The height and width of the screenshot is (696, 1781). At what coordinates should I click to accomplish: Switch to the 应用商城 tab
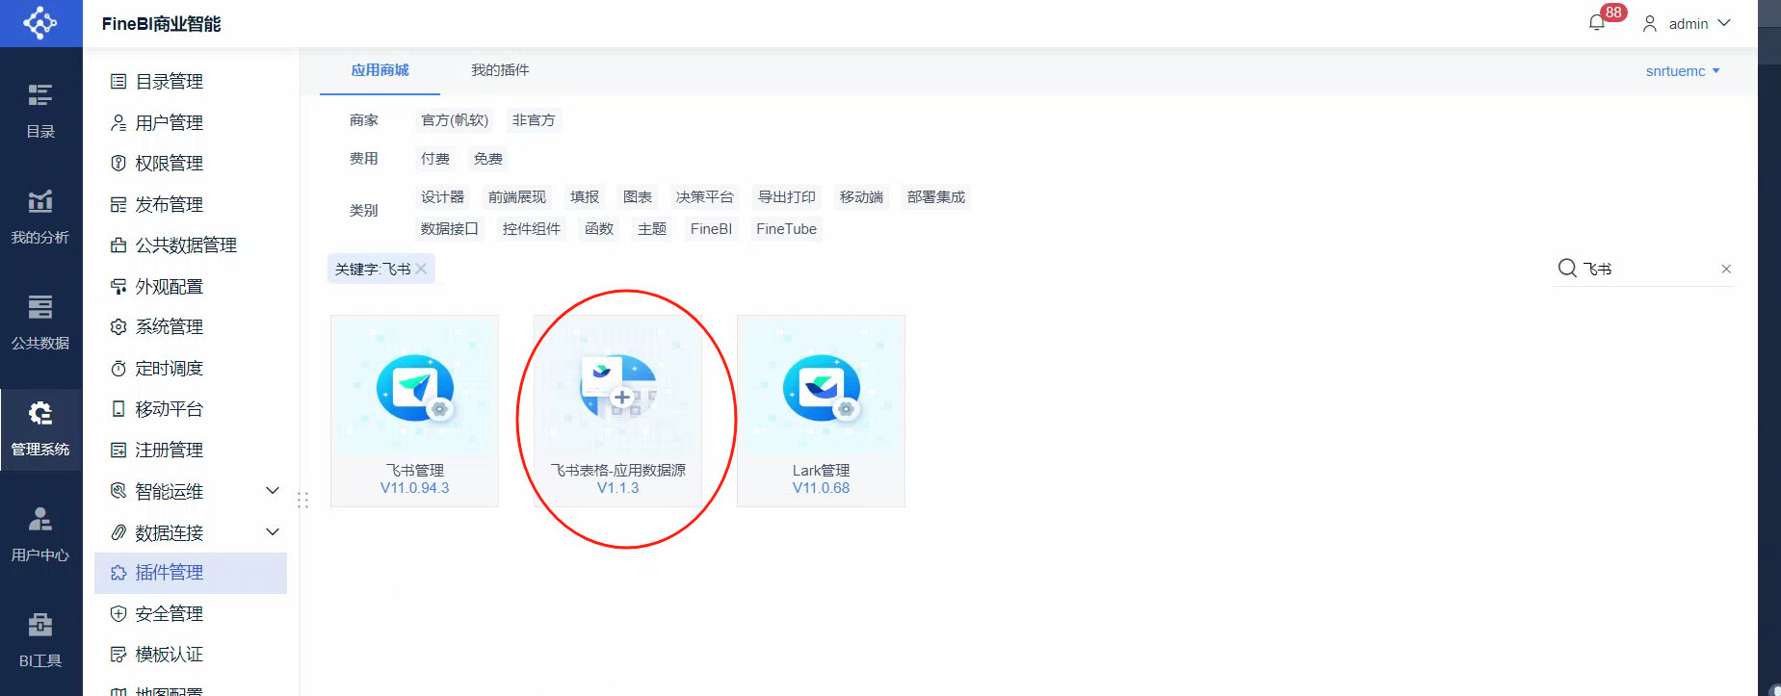[380, 70]
